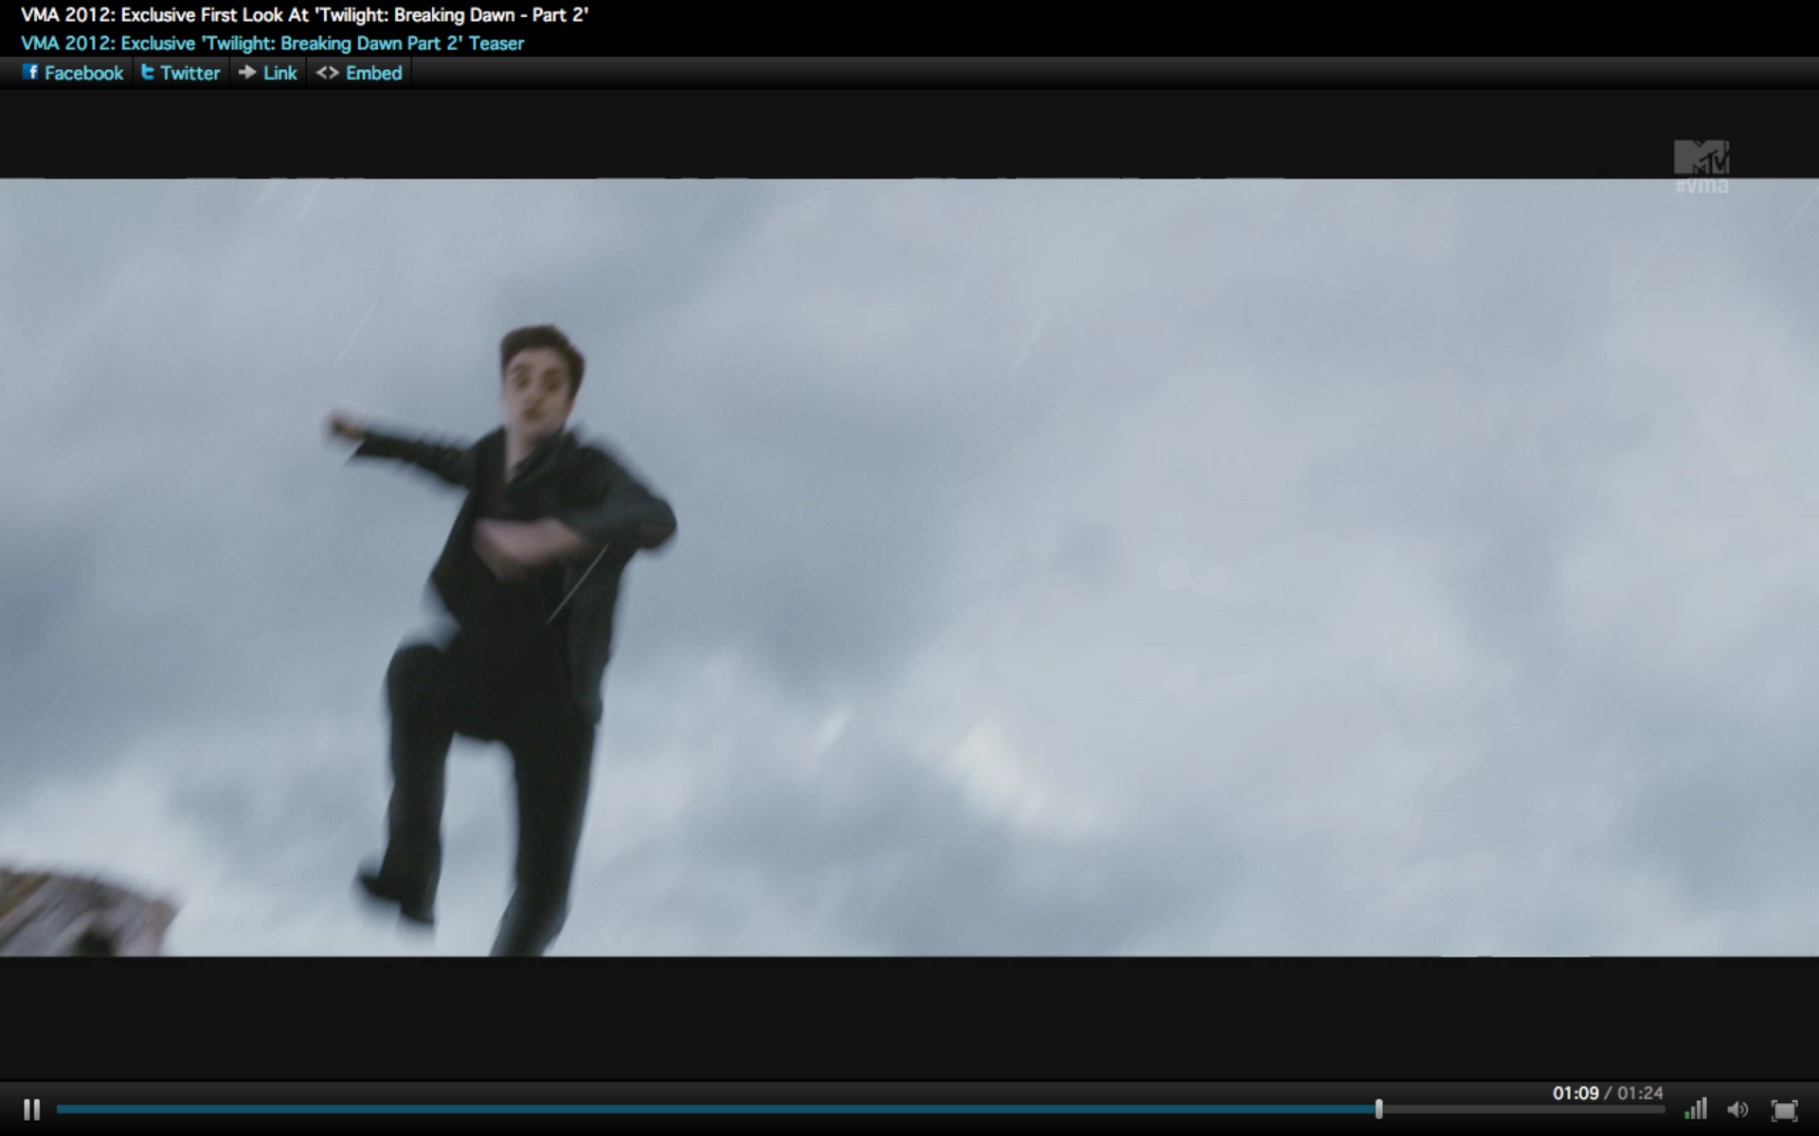Click the arrow icon beside Link
Screen dimensions: 1819x1136
tap(247, 72)
